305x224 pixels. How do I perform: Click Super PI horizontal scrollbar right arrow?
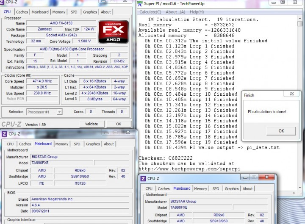[294, 193]
